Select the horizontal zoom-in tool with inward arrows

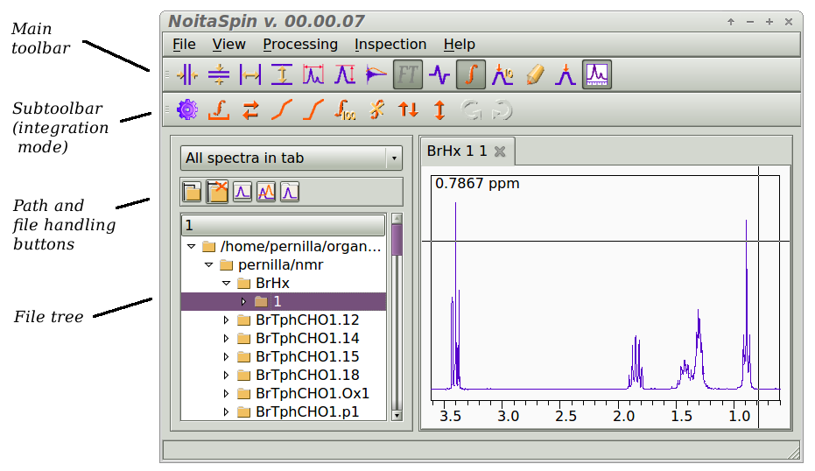click(187, 75)
